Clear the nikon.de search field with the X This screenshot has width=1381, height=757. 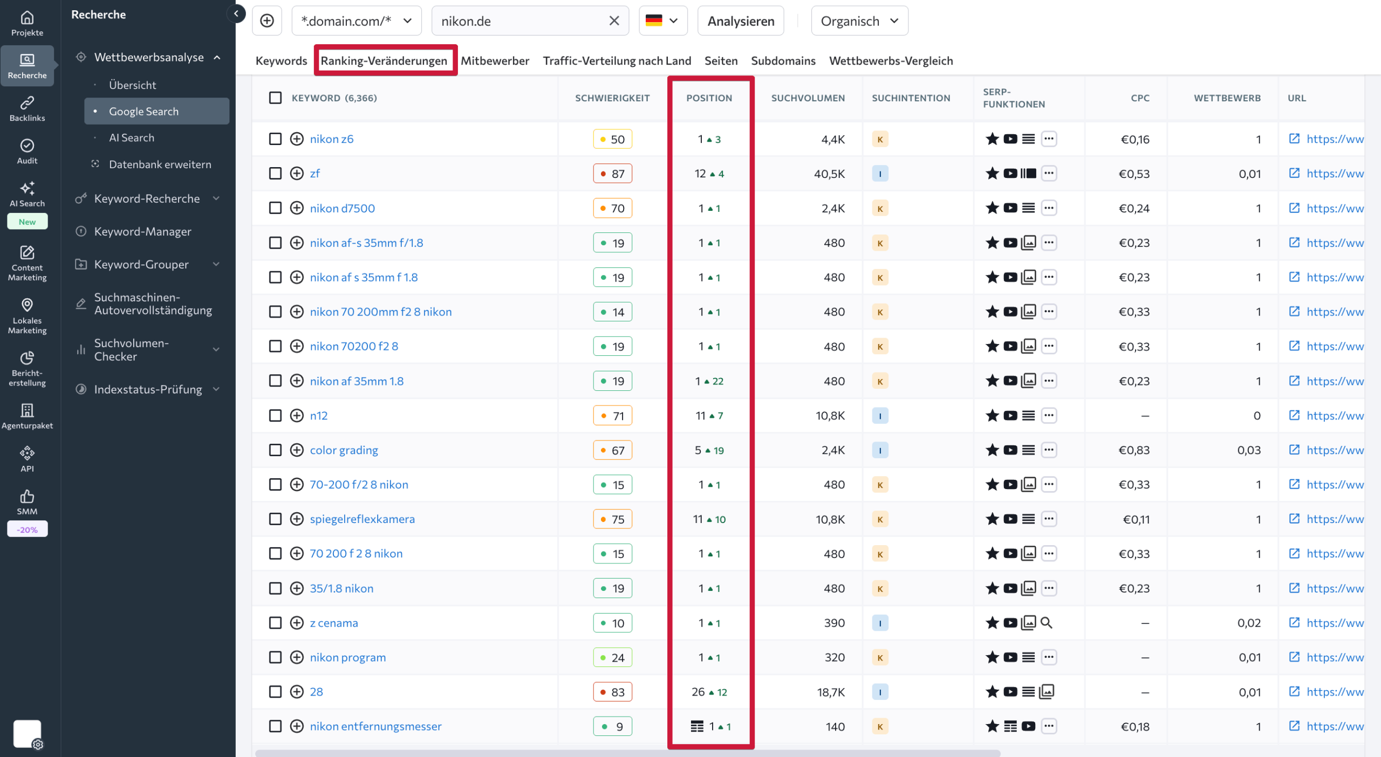614,20
